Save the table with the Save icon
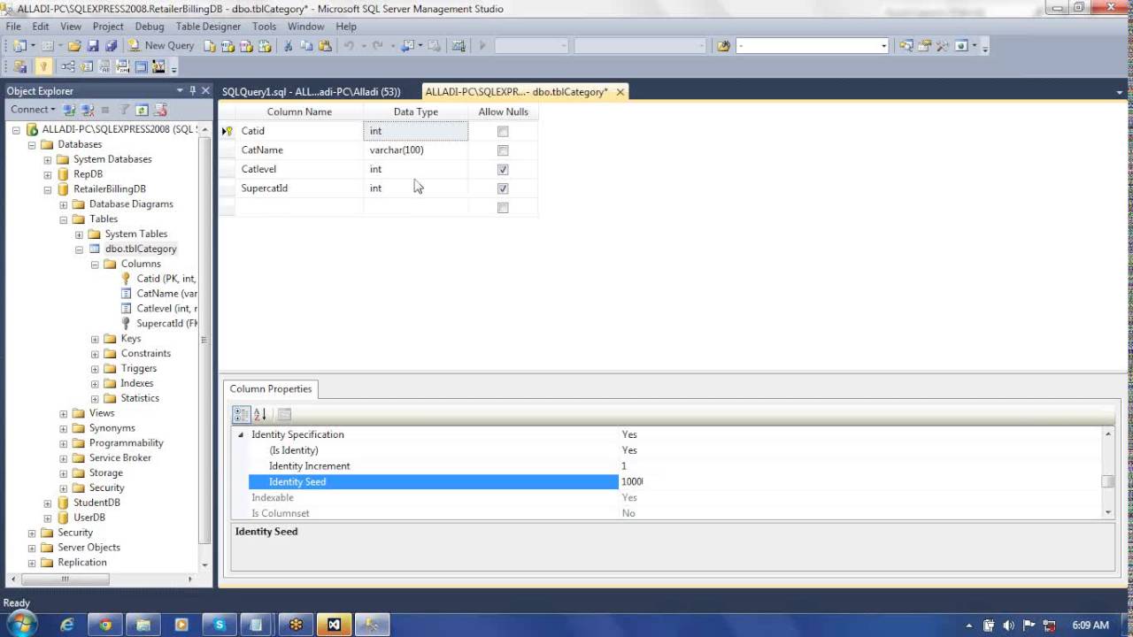Screen dimensions: 1133x637 point(93,45)
